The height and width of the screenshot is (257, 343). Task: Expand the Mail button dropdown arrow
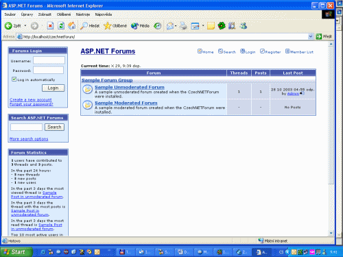pyautogui.click(x=176, y=26)
